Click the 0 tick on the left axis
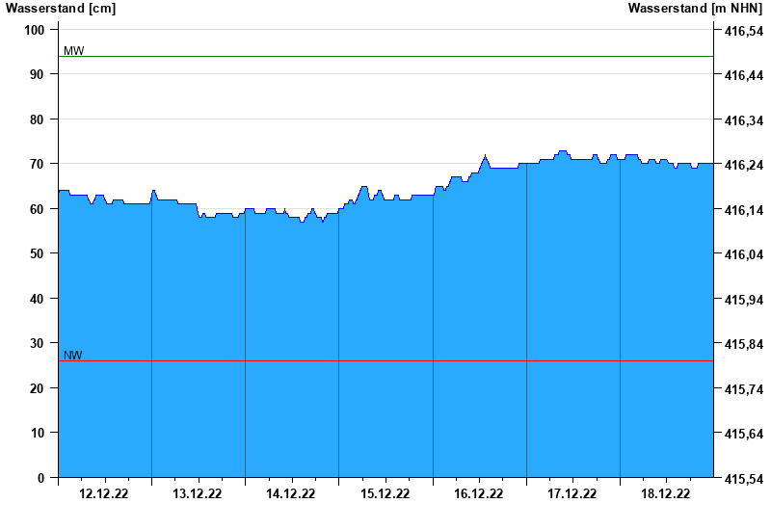Screen dimensions: 771x530 [x=40, y=478]
